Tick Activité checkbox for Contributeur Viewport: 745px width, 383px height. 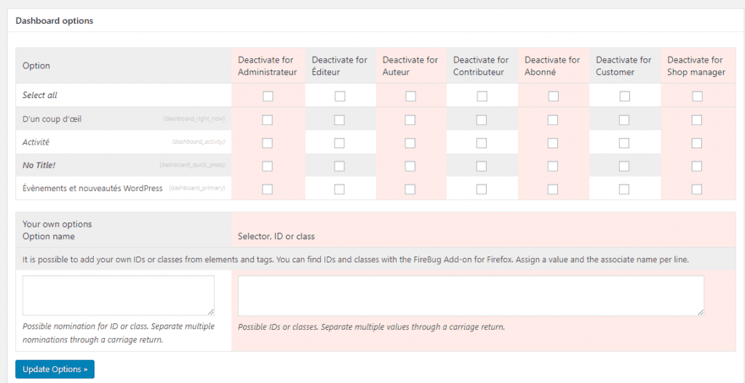click(482, 143)
